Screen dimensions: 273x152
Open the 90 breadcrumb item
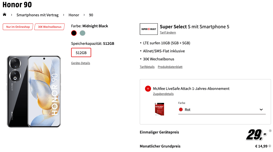coord(91,15)
